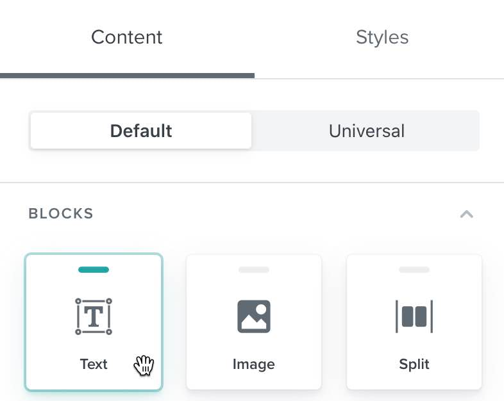Grab the gray handle atop Image block
Viewport: 504px width, 401px height.
point(254,270)
